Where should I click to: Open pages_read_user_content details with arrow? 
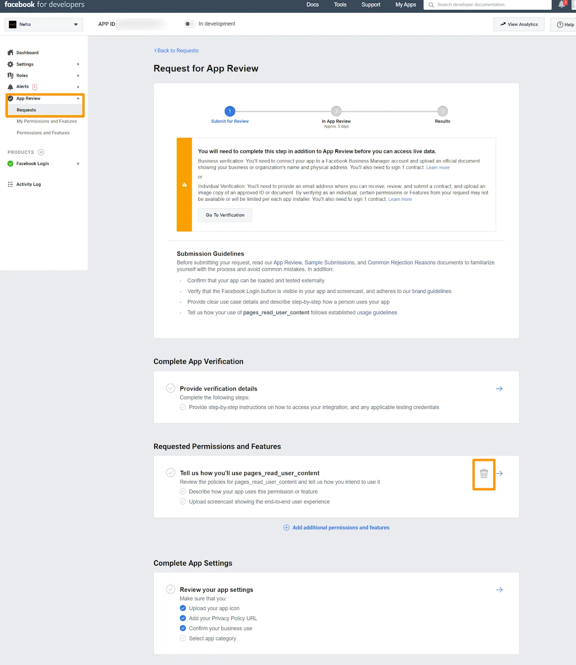499,473
